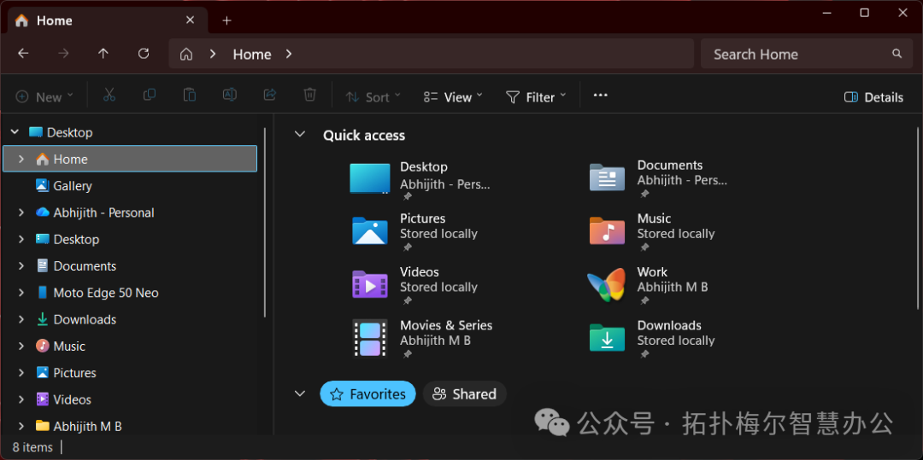Expand Moto Edge 50 Neo chevron
The height and width of the screenshot is (460, 923).
point(21,293)
